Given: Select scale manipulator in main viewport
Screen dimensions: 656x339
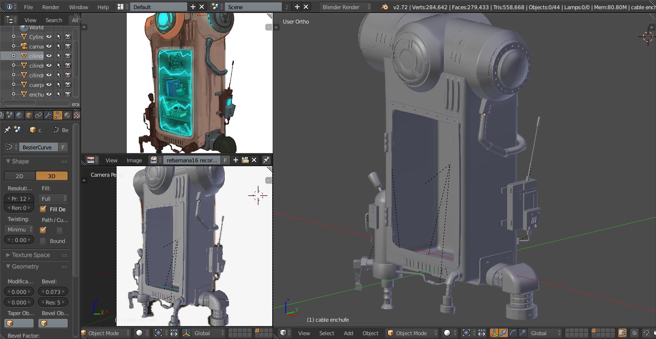Looking at the screenshot, I should (x=522, y=333).
